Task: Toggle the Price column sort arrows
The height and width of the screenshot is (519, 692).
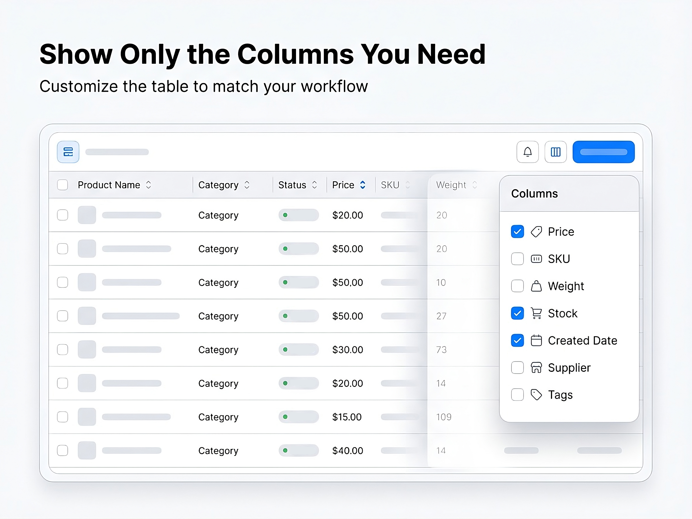Action: click(363, 185)
